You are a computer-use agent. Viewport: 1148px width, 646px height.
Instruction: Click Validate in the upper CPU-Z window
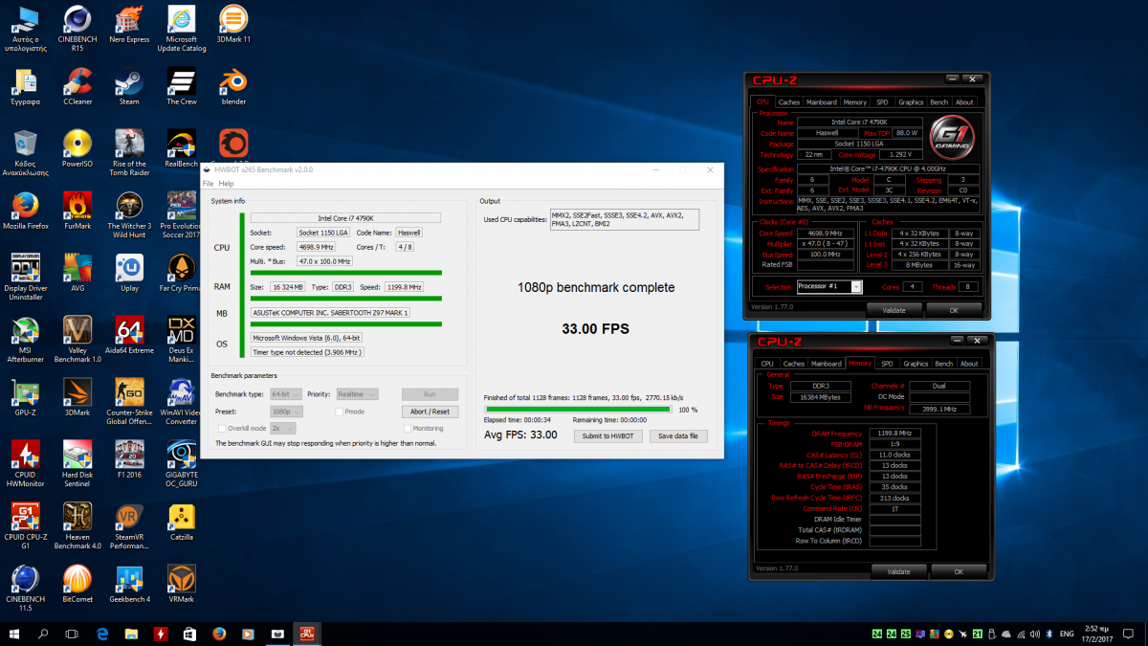click(x=894, y=310)
